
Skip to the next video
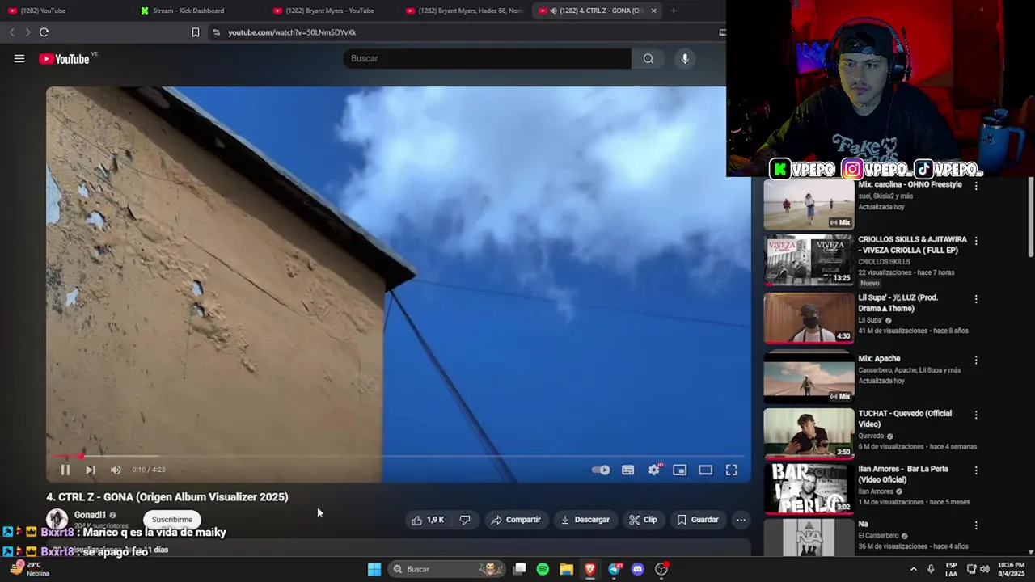click(91, 470)
